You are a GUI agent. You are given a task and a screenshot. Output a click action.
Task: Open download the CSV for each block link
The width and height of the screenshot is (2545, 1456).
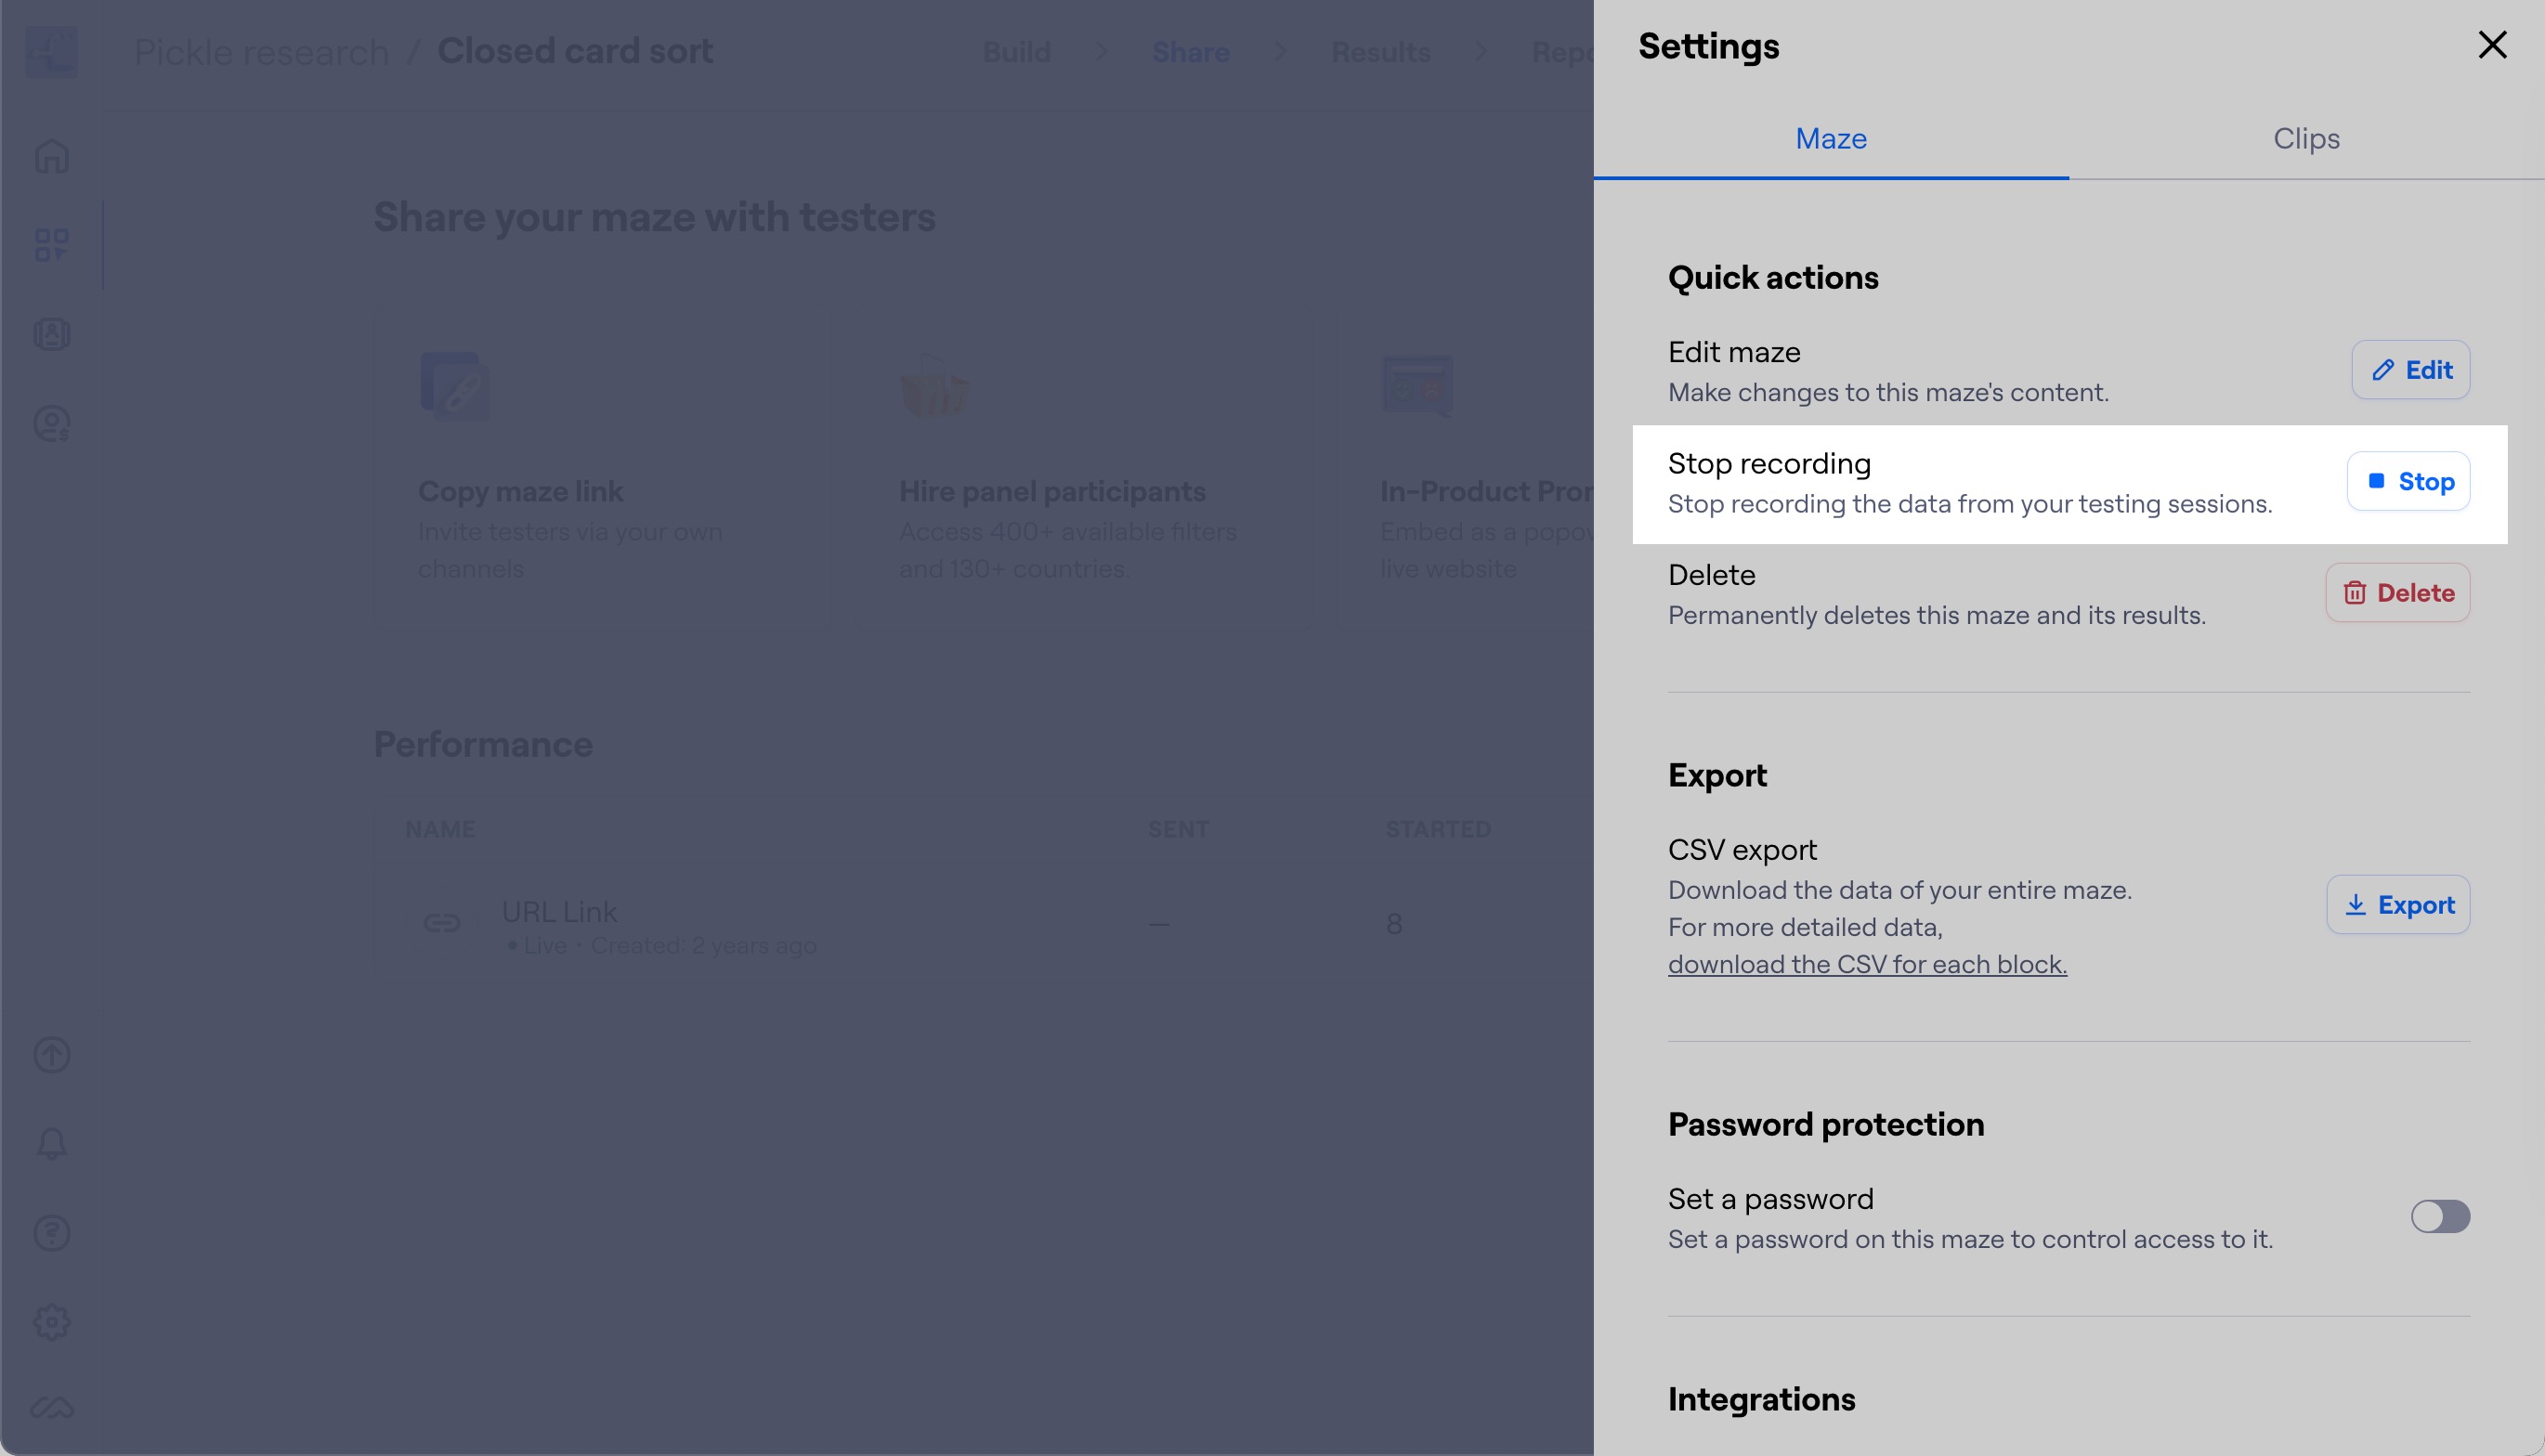point(1867,964)
